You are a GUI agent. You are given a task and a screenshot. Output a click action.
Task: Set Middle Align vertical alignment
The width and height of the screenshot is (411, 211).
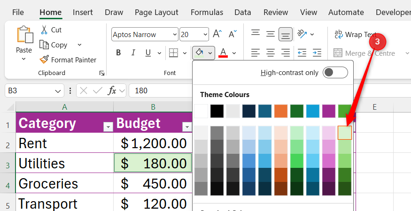tap(270, 34)
